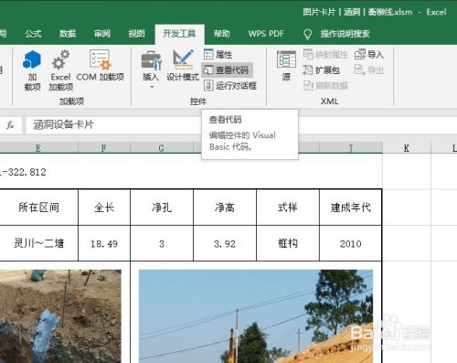
Task: Click the fx insert function icon
Action: [x=11, y=124]
